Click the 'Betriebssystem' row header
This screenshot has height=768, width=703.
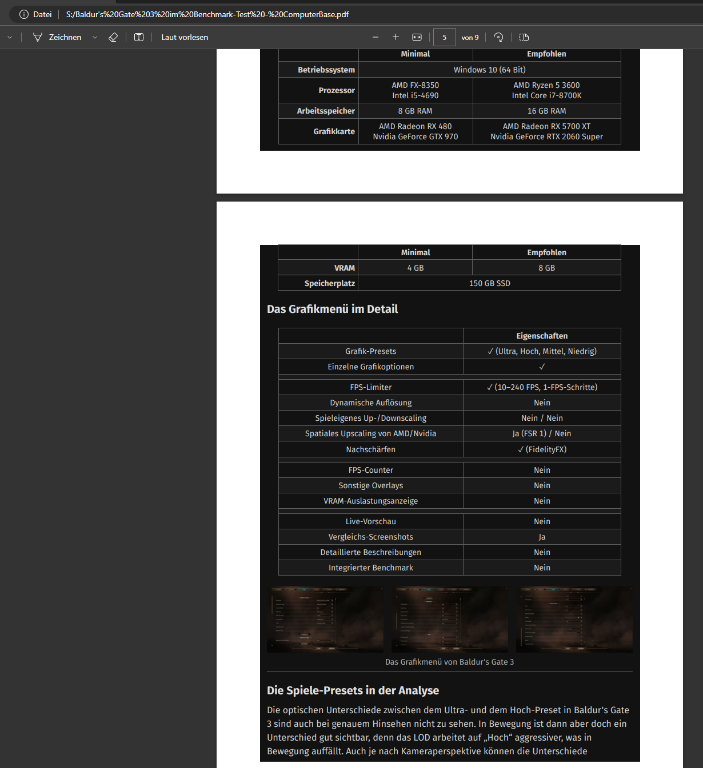(319, 70)
